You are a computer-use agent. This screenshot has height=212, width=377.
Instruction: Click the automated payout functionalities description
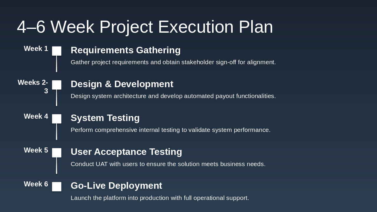pos(173,96)
